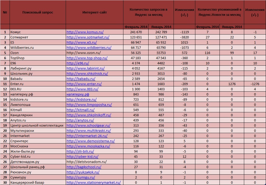266x185 pixels.
Task: Click the kidstore.ru hyperlink
Action: [x=81, y=99]
